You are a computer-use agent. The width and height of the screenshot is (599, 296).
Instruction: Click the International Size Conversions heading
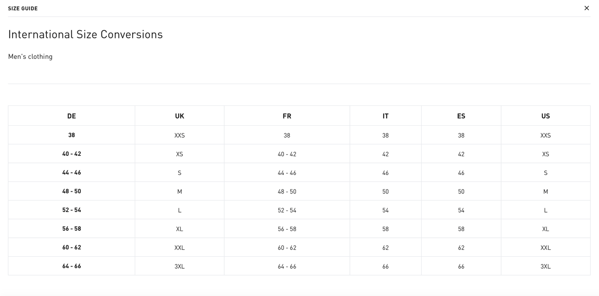[85, 34]
